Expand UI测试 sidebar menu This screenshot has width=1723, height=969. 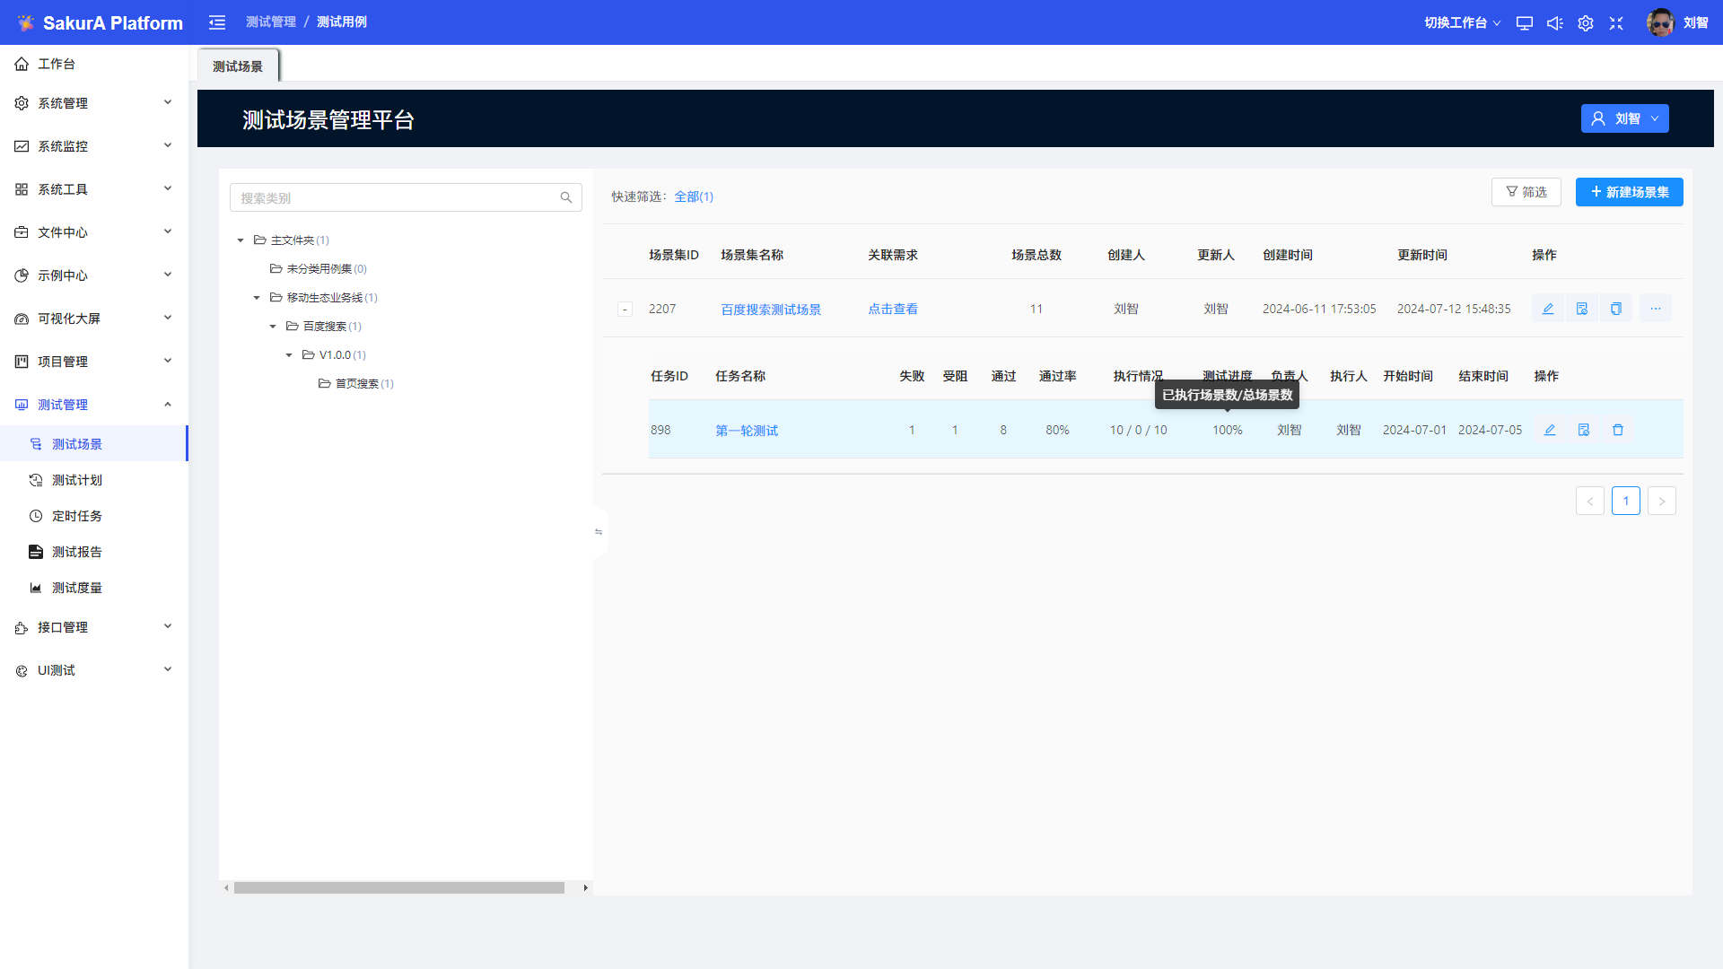click(94, 670)
